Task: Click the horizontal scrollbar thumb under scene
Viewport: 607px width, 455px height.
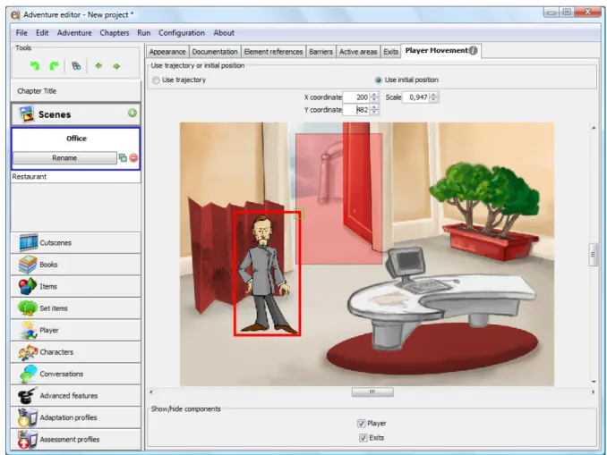Action: [372, 392]
